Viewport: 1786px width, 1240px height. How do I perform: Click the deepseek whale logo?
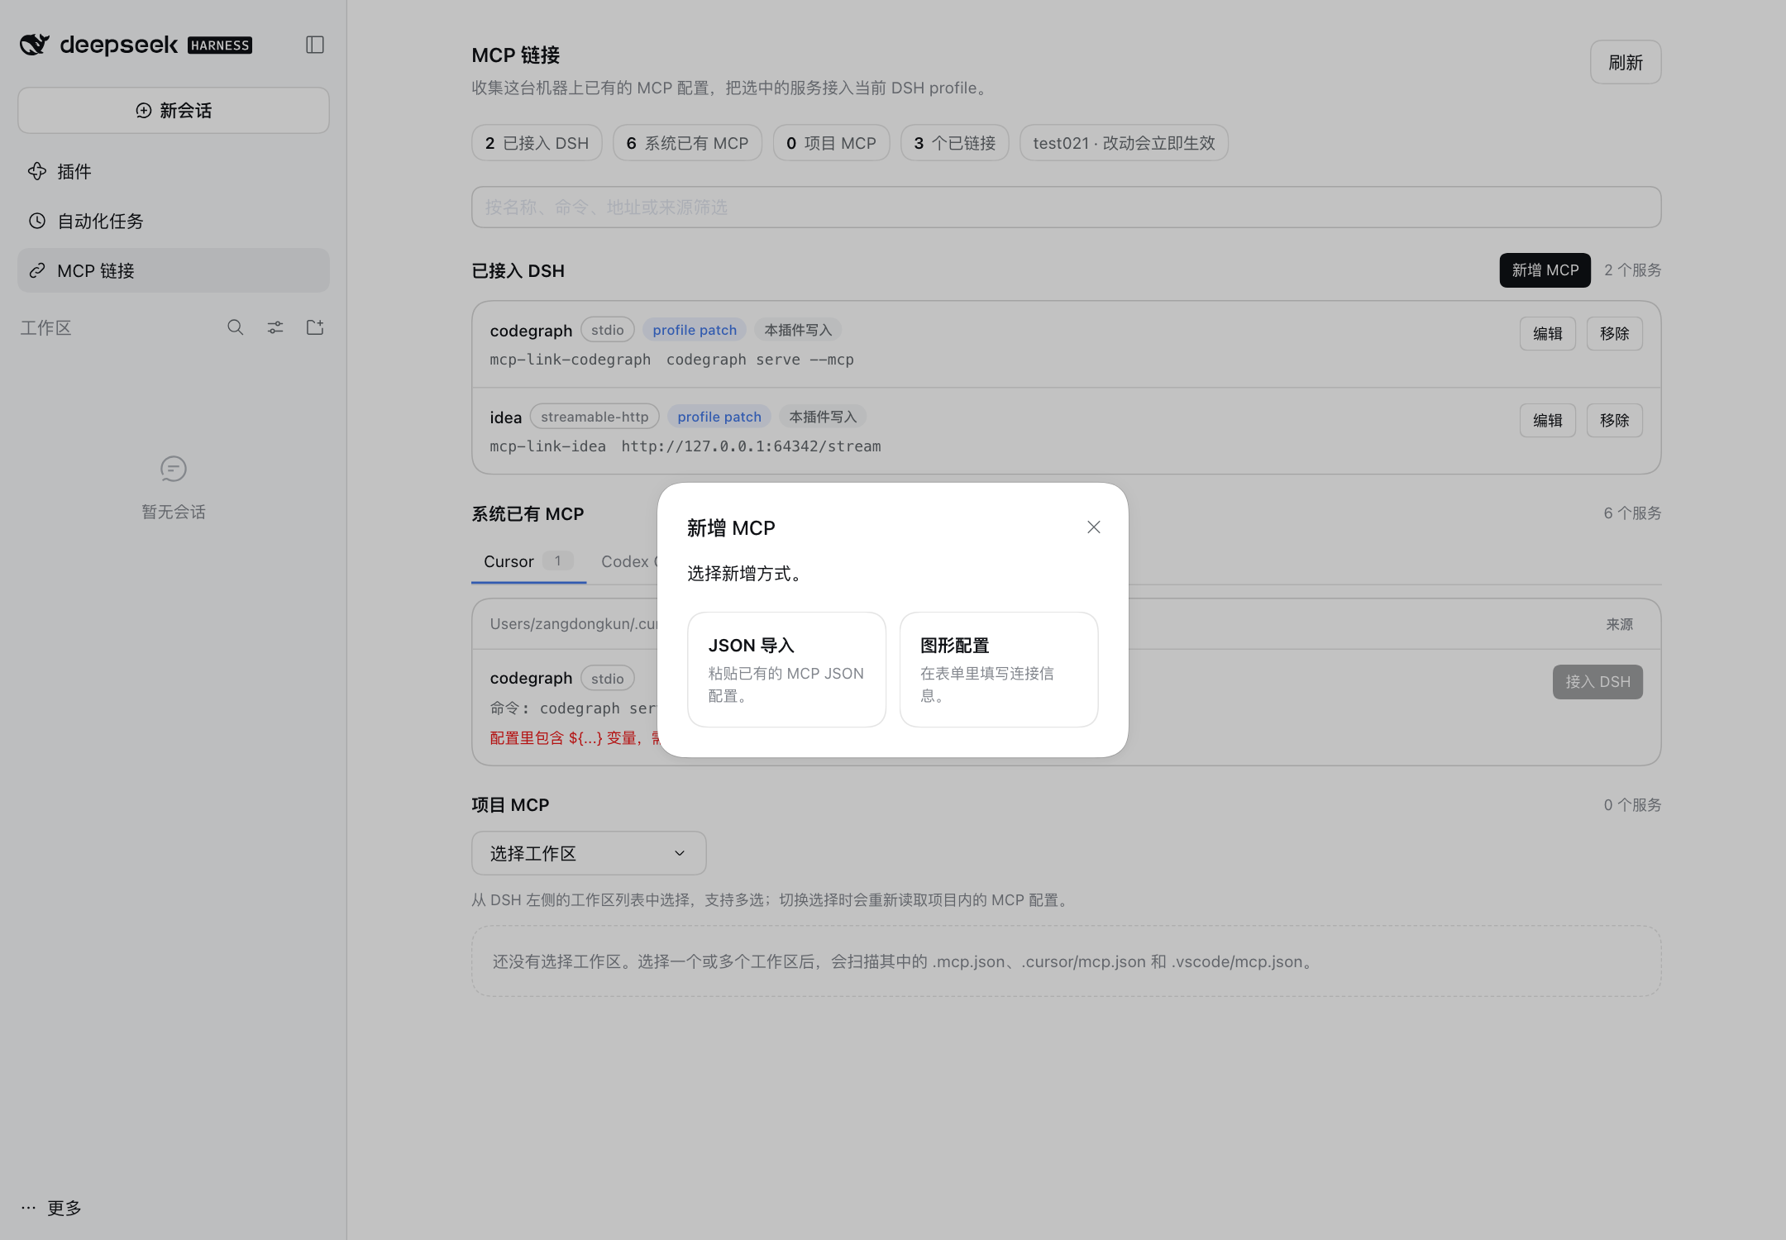pyautogui.click(x=35, y=45)
